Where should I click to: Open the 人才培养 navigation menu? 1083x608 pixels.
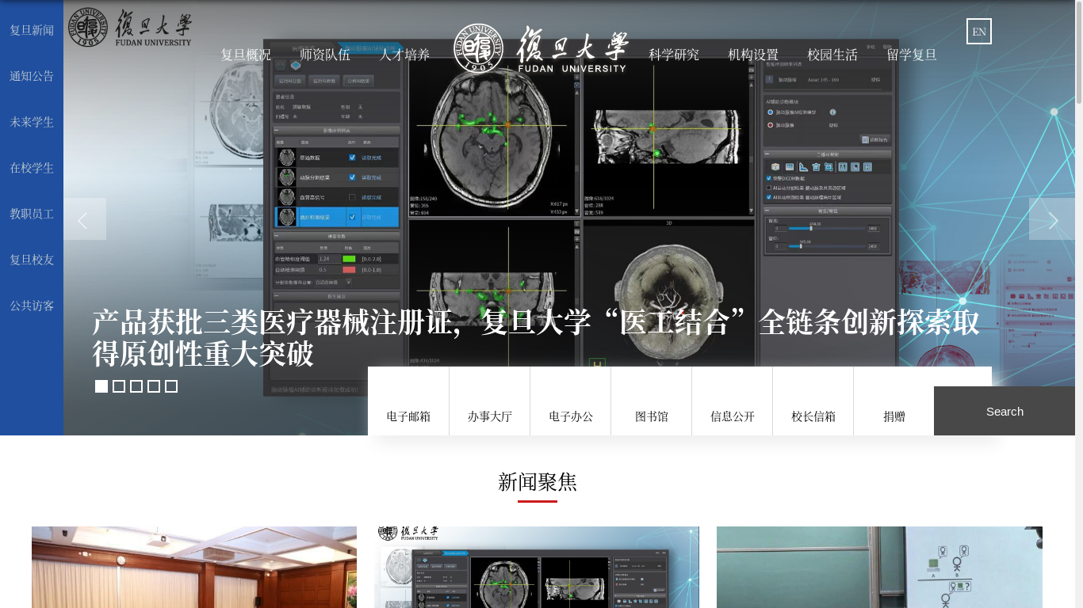(x=404, y=55)
